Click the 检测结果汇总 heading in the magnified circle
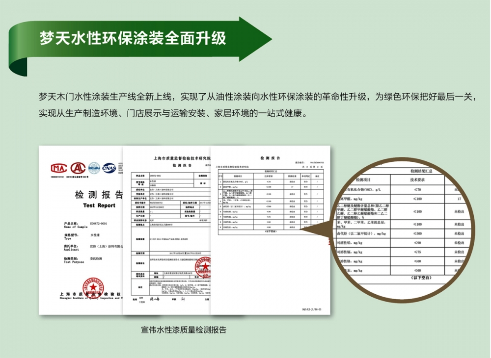Screen dimensions: 491x358 pos(421,171)
